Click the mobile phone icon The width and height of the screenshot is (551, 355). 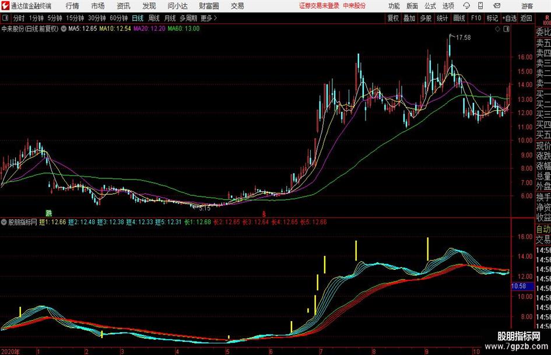[480, 6]
